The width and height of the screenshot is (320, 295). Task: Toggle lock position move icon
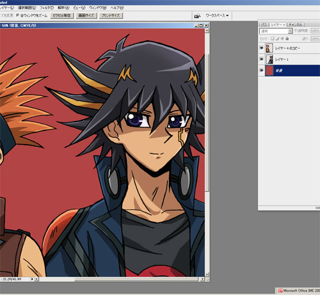pos(282,38)
